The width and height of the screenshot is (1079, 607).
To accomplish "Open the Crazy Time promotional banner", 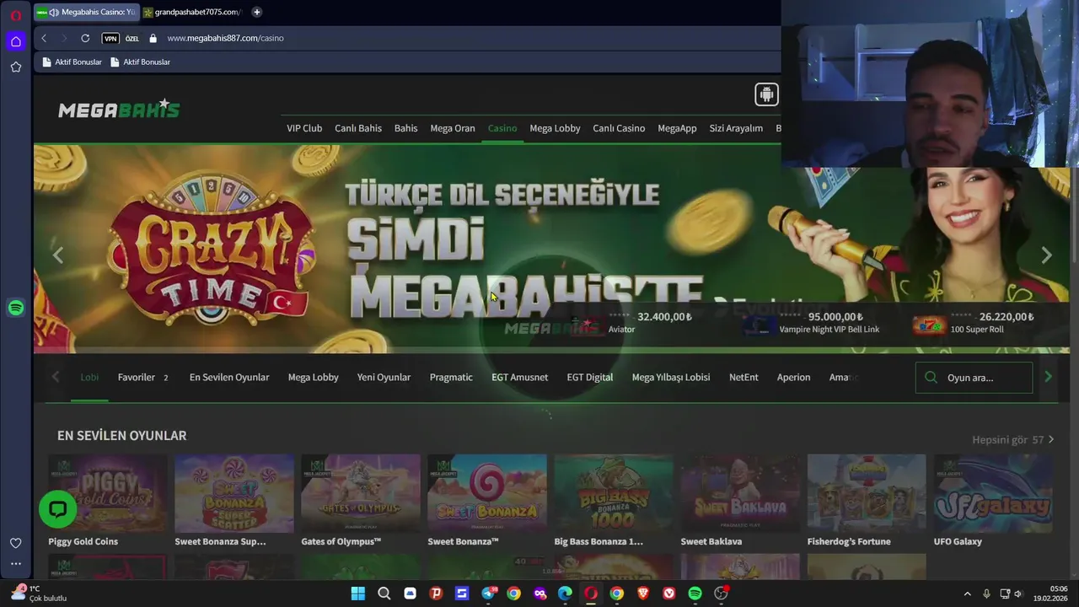I will point(551,249).
